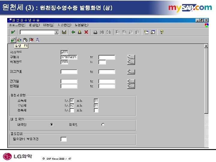The image size is (216, 162).
Task: Go back with the green arrow icon
Action: tap(73, 32)
